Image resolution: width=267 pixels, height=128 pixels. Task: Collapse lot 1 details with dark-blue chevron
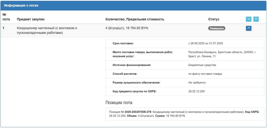[x=249, y=28]
